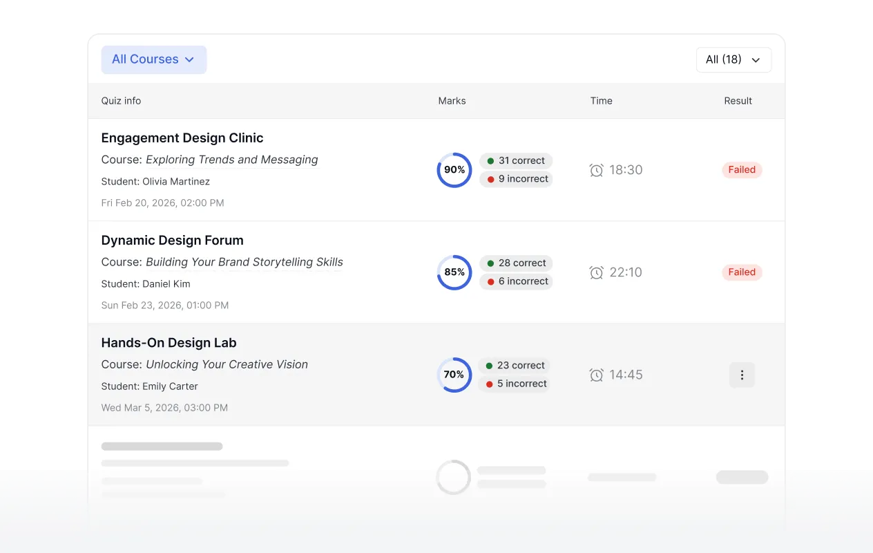Image resolution: width=873 pixels, height=553 pixels.
Task: Open the Engagement Design Clinic quiz title
Action: tap(182, 138)
